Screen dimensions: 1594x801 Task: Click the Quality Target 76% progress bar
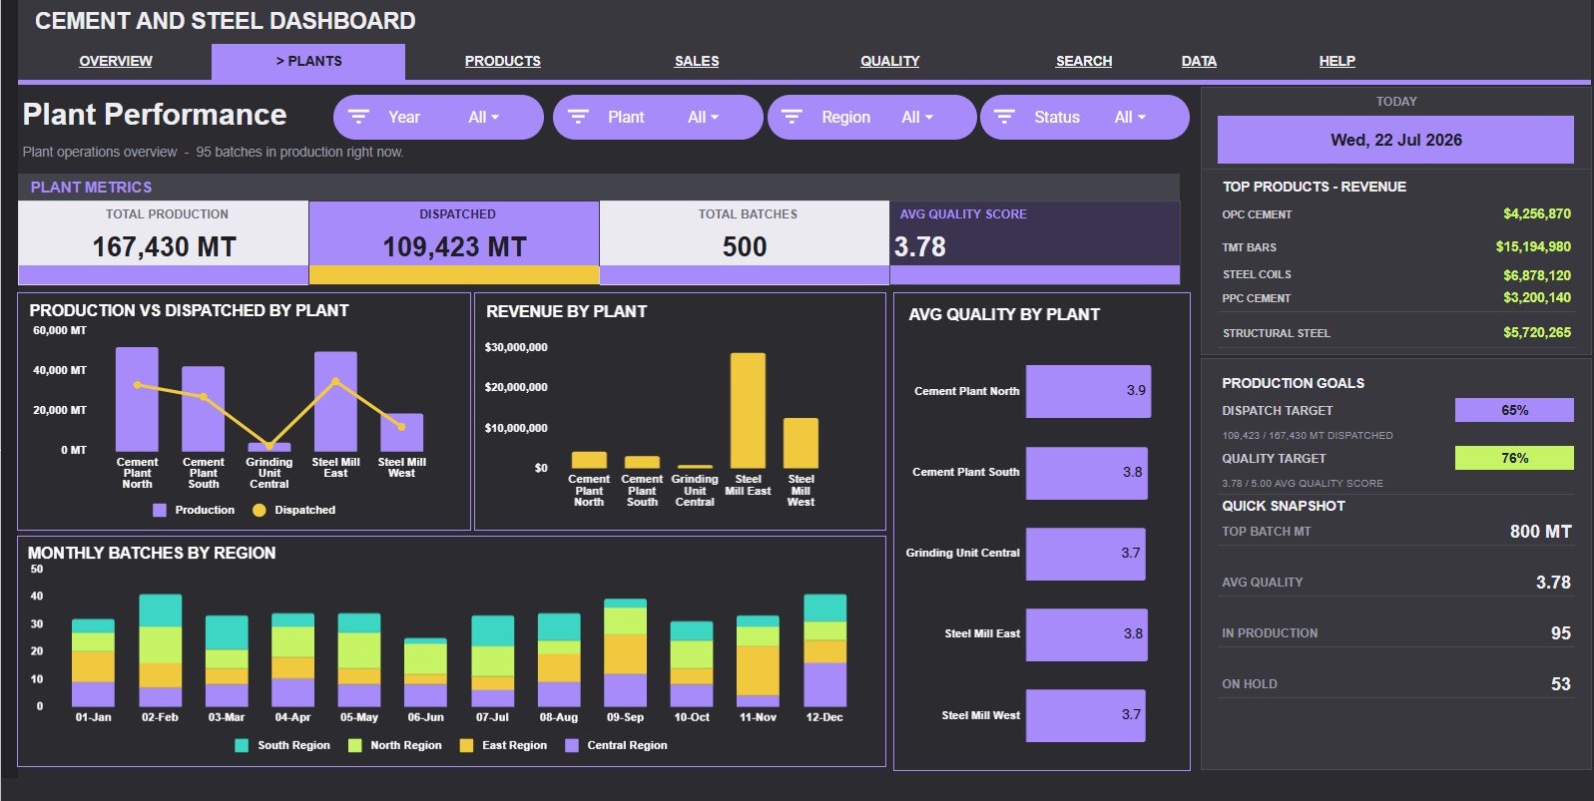pos(1514,458)
